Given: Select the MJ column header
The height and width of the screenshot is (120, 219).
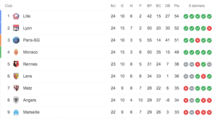Looking at the screenshot, I should click(113, 6).
